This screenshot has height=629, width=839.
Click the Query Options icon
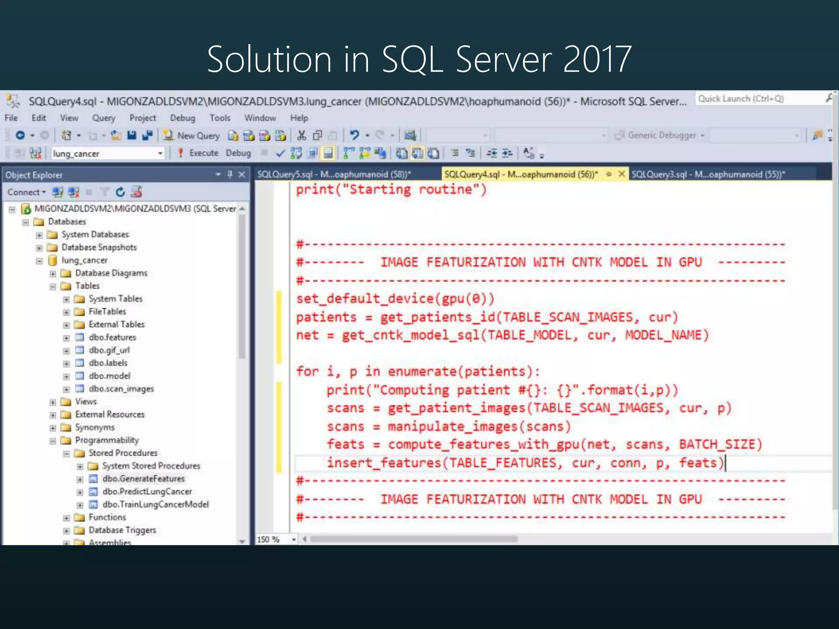pos(313,154)
